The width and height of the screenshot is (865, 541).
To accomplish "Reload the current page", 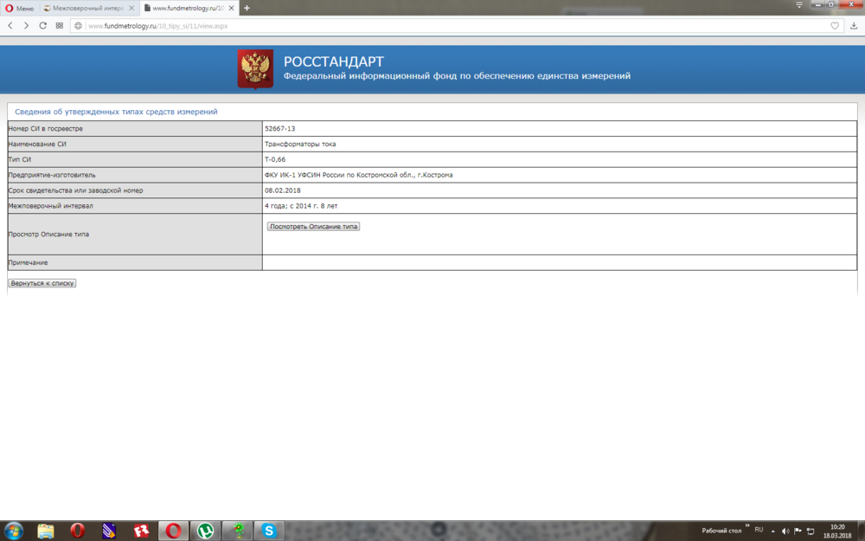I will click(x=42, y=26).
